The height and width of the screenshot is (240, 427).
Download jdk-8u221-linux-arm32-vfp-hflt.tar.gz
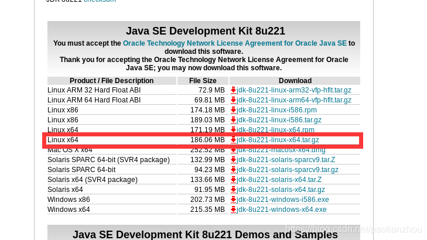click(294, 90)
